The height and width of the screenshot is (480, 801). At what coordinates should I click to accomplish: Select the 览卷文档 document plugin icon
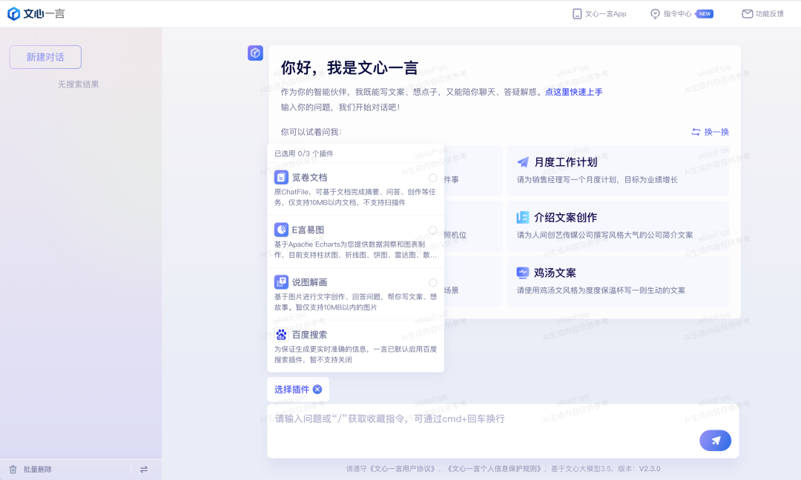(x=281, y=177)
